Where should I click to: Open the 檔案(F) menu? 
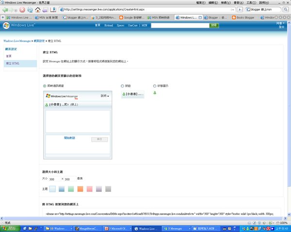click(201, 3)
